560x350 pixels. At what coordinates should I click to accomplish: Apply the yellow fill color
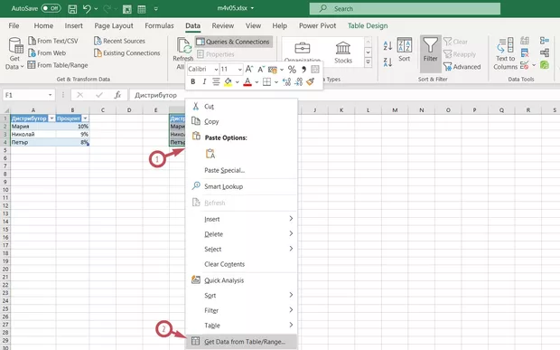228,82
